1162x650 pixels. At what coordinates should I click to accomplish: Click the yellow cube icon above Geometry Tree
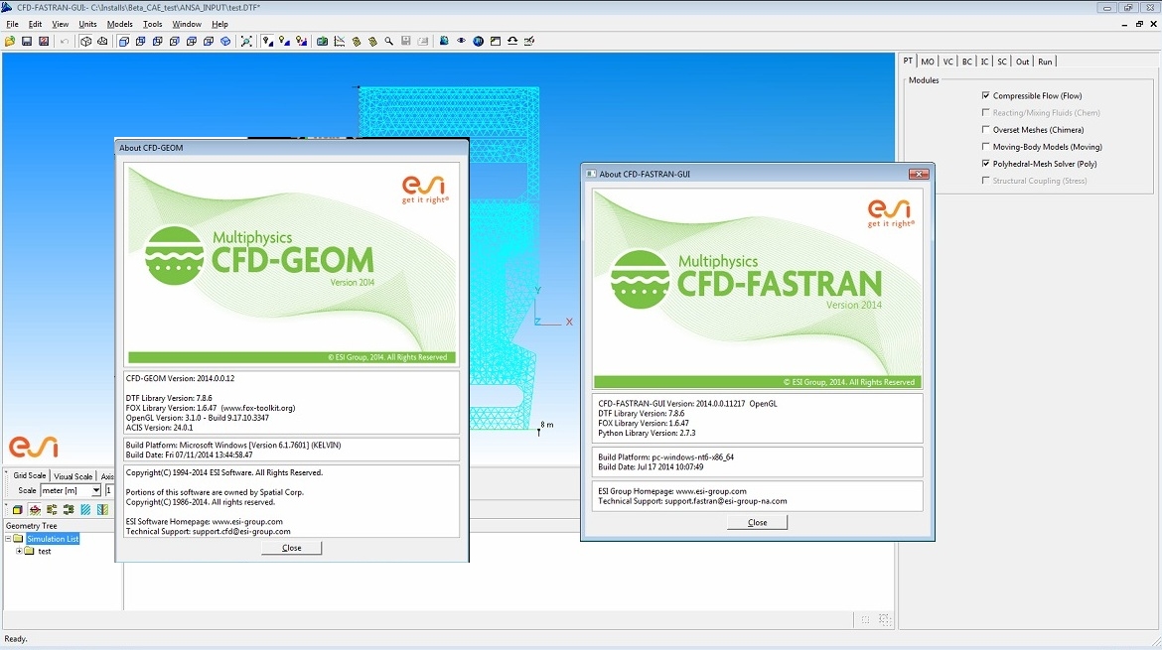point(17,510)
